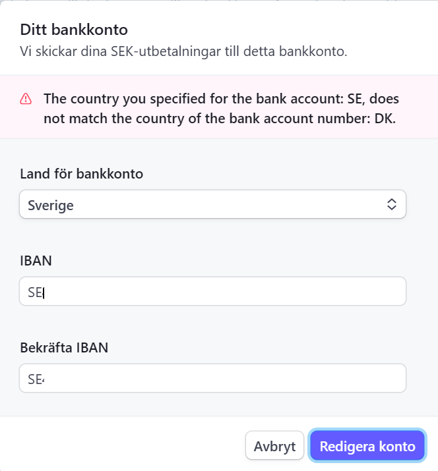Image resolution: width=438 pixels, height=471 pixels.
Task: Click the IBAN field label
Action: pyautogui.click(x=36, y=260)
